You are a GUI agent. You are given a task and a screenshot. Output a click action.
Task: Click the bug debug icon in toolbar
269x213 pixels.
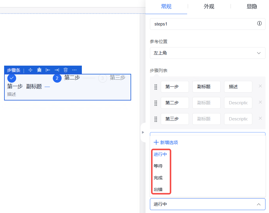(x=39, y=70)
